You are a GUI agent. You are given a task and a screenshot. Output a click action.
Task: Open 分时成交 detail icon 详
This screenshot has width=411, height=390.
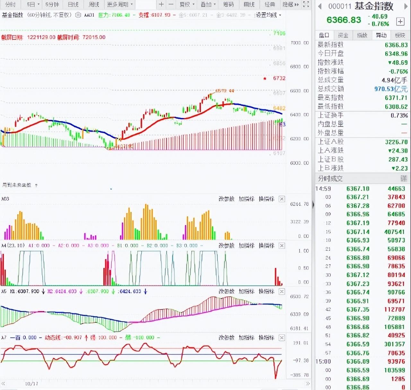tap(404, 178)
